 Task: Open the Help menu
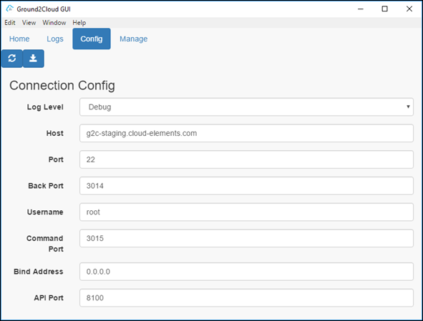pos(79,23)
